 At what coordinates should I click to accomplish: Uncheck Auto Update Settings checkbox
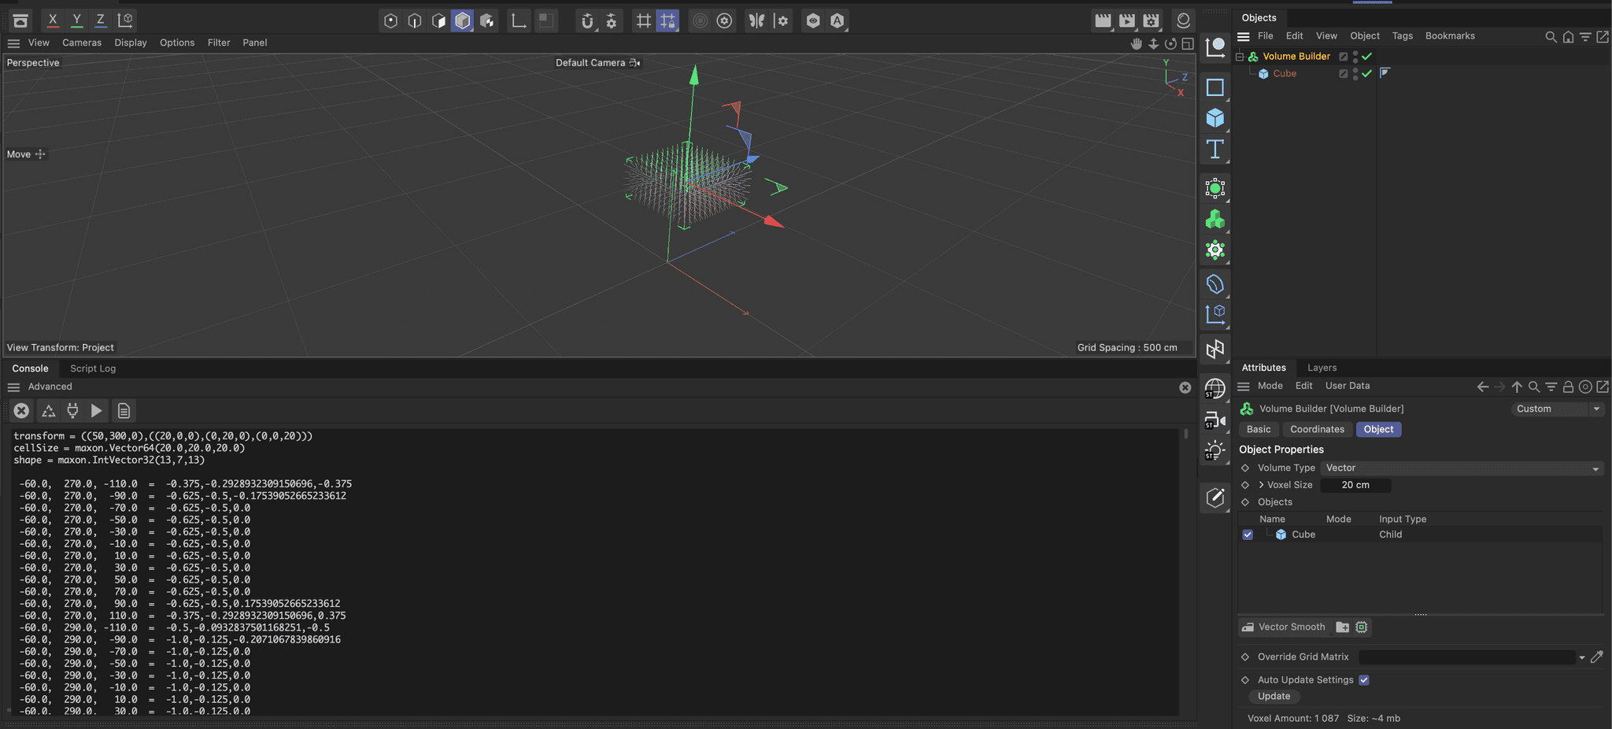click(x=1364, y=680)
